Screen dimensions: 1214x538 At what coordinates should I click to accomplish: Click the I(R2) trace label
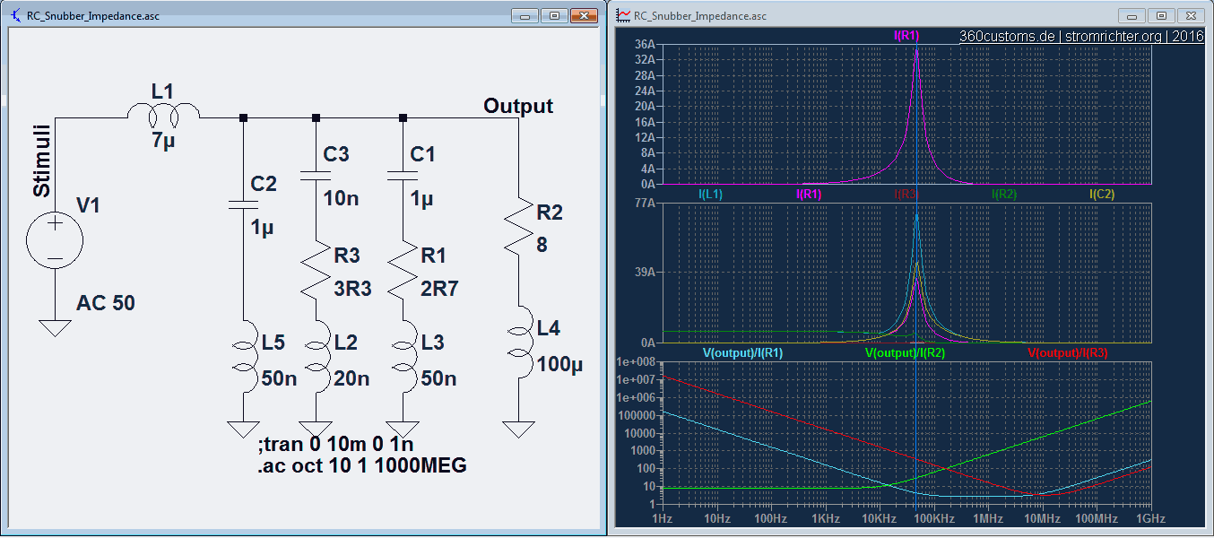[1004, 193]
